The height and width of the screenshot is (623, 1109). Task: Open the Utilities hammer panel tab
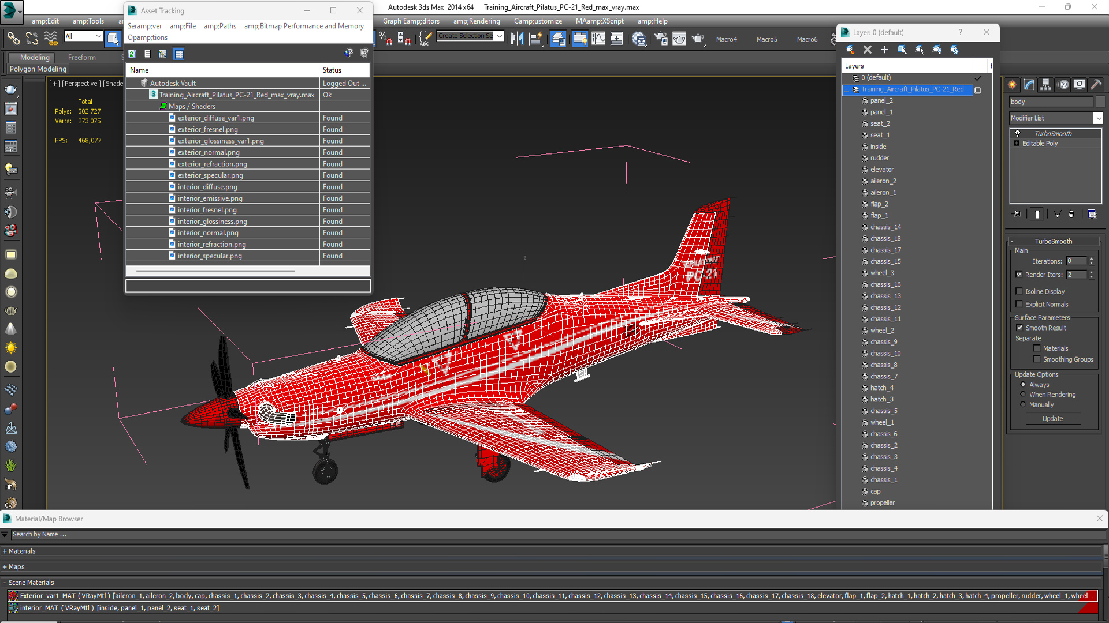[1096, 85]
